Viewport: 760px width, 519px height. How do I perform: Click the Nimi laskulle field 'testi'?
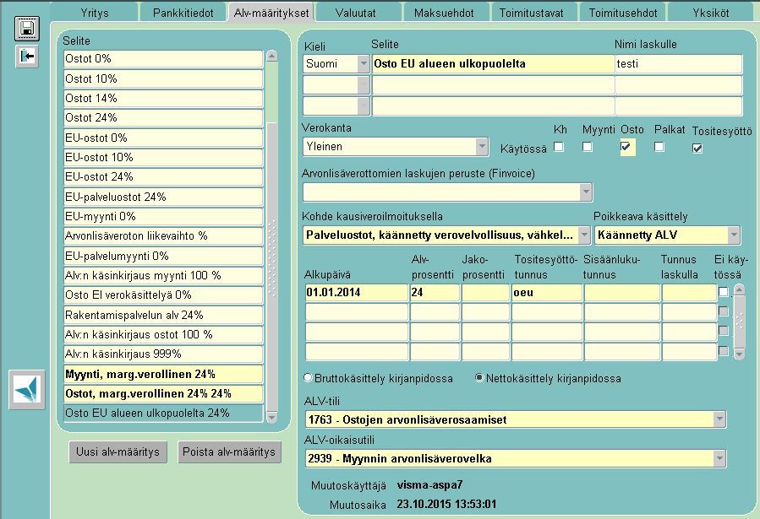coord(679,64)
